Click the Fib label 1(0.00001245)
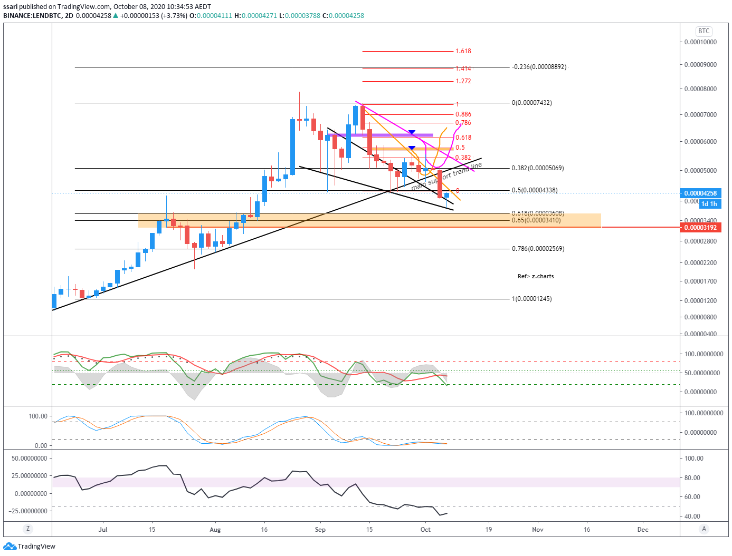Screen dimensions: 732x556 tap(531, 299)
